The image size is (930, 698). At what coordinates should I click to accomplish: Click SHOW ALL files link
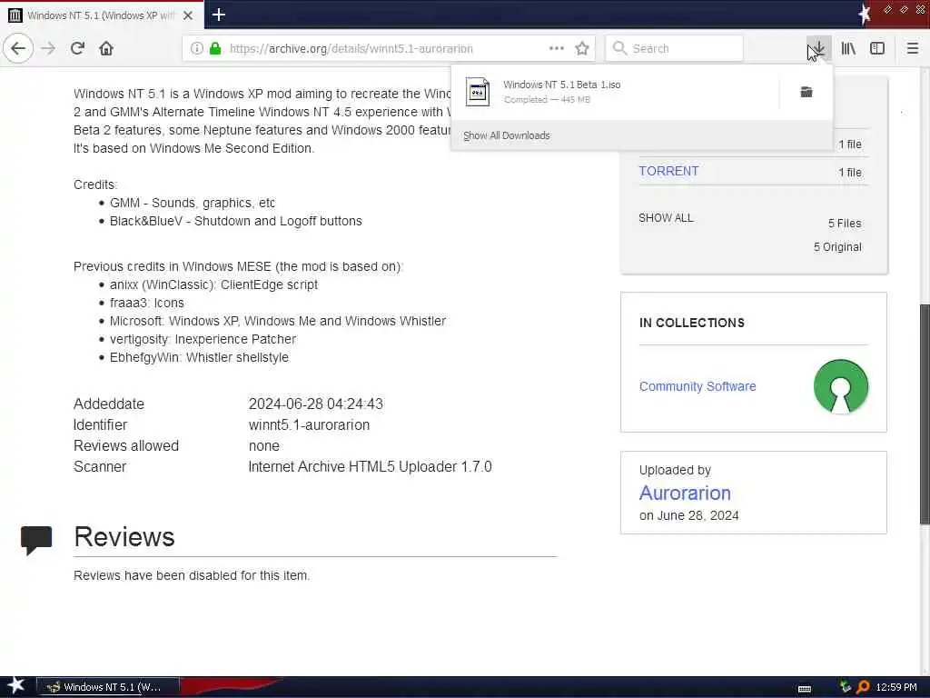click(666, 218)
